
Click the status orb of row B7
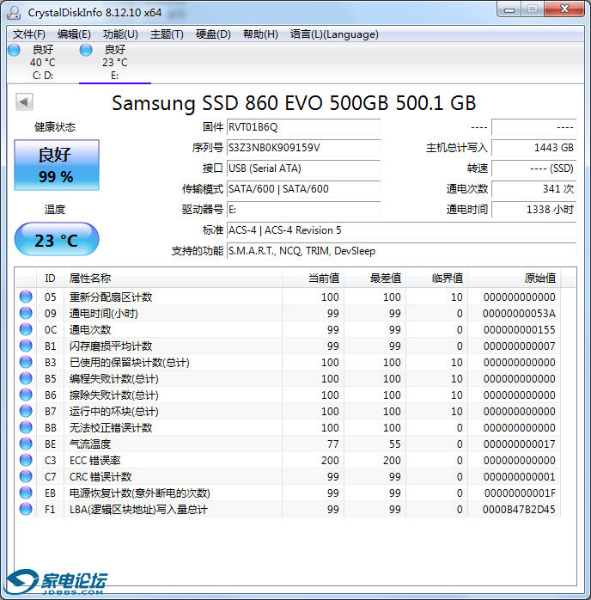point(26,411)
